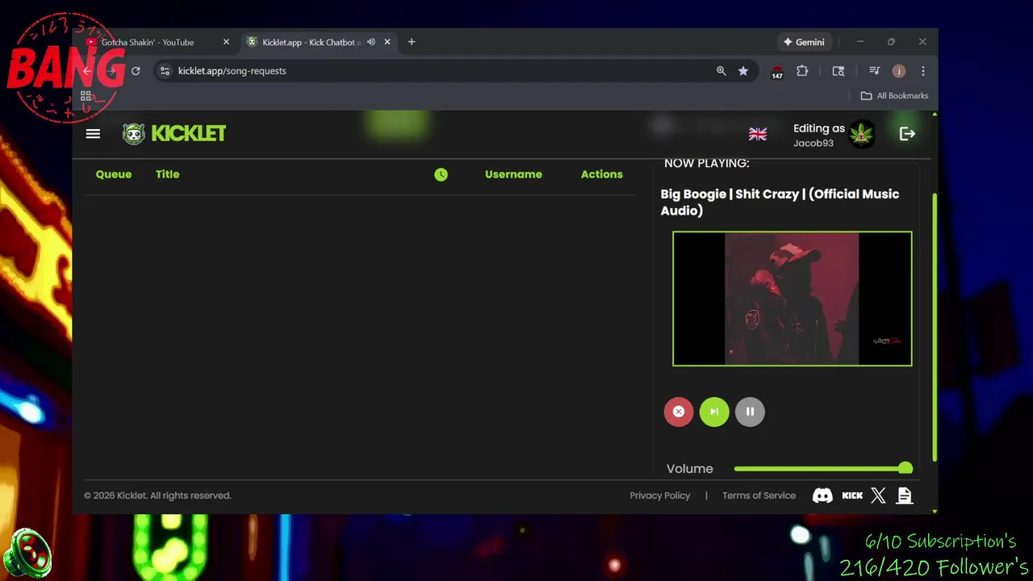
Task: Open the All Bookmarks folder
Action: pos(894,95)
